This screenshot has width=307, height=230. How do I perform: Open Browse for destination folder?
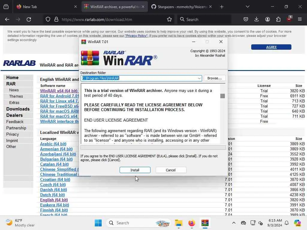click(x=214, y=78)
